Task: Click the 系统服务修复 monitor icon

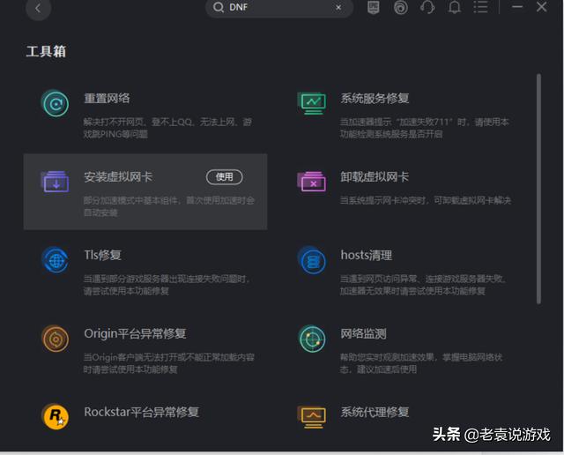Action: click(312, 103)
